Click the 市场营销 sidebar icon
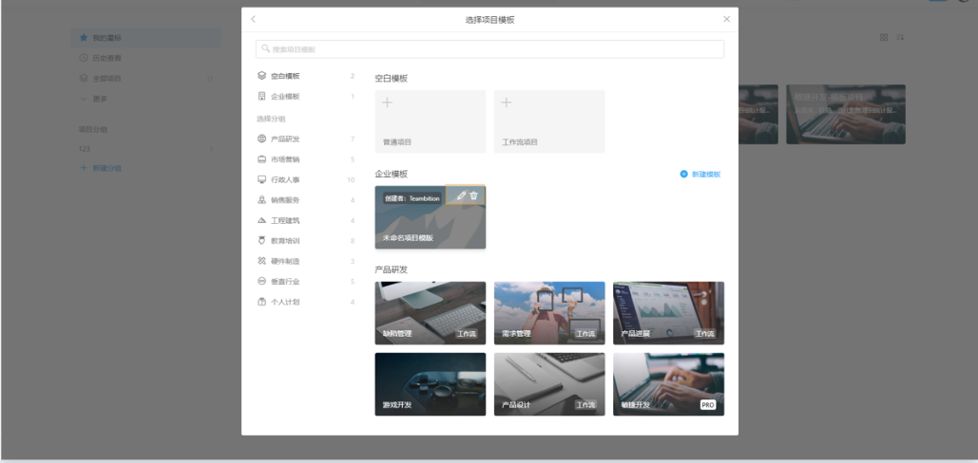978x463 pixels. click(x=261, y=159)
